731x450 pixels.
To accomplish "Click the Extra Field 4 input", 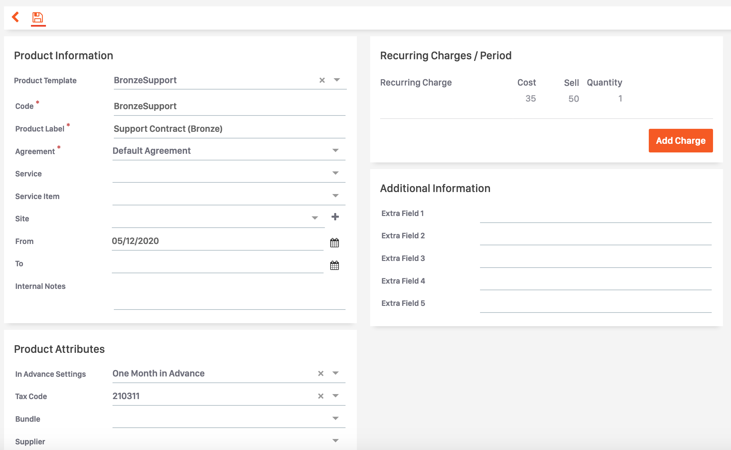I will coord(596,282).
